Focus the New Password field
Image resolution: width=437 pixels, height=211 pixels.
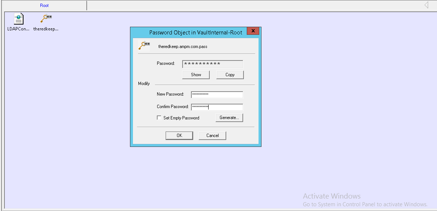pyautogui.click(x=217, y=95)
